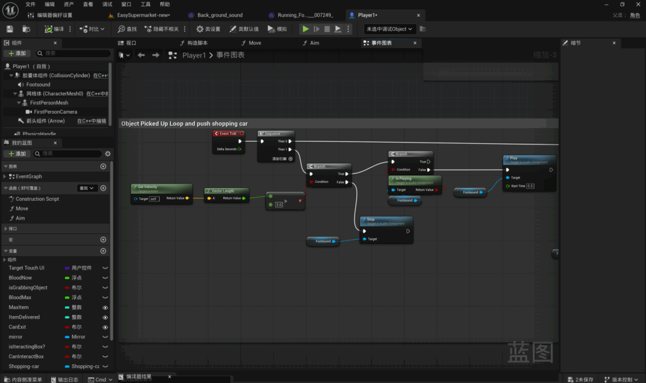Screen dimensions: 646x383
Task: Open the content drawer
Action: [23, 379]
